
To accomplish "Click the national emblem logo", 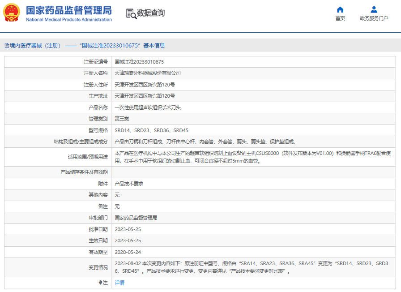I will pos(12,13).
